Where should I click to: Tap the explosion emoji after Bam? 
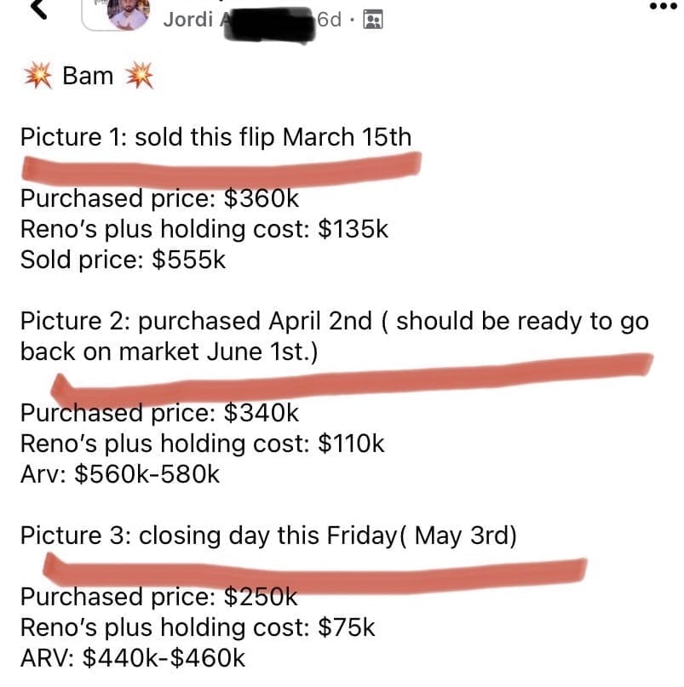(x=138, y=77)
